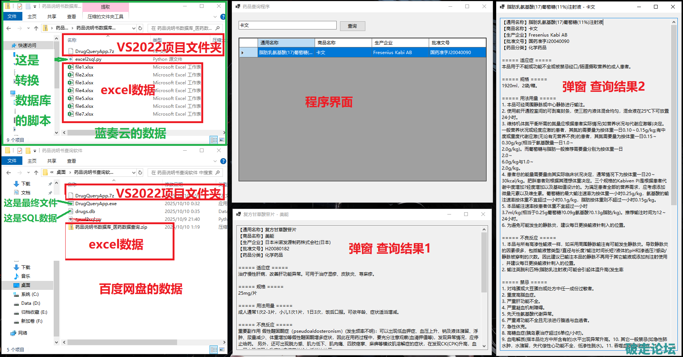Click help icon in 药品说明书查询软件 window
This screenshot has height=357, width=683.
[x=223, y=161]
